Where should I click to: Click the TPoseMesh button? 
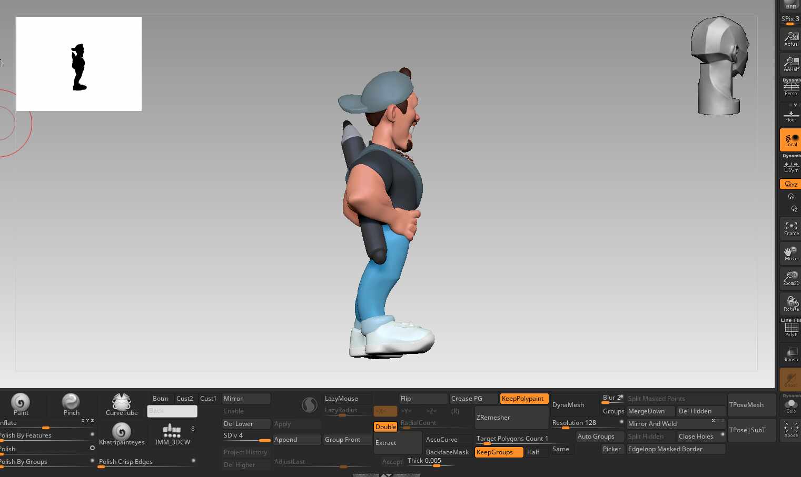click(x=752, y=405)
